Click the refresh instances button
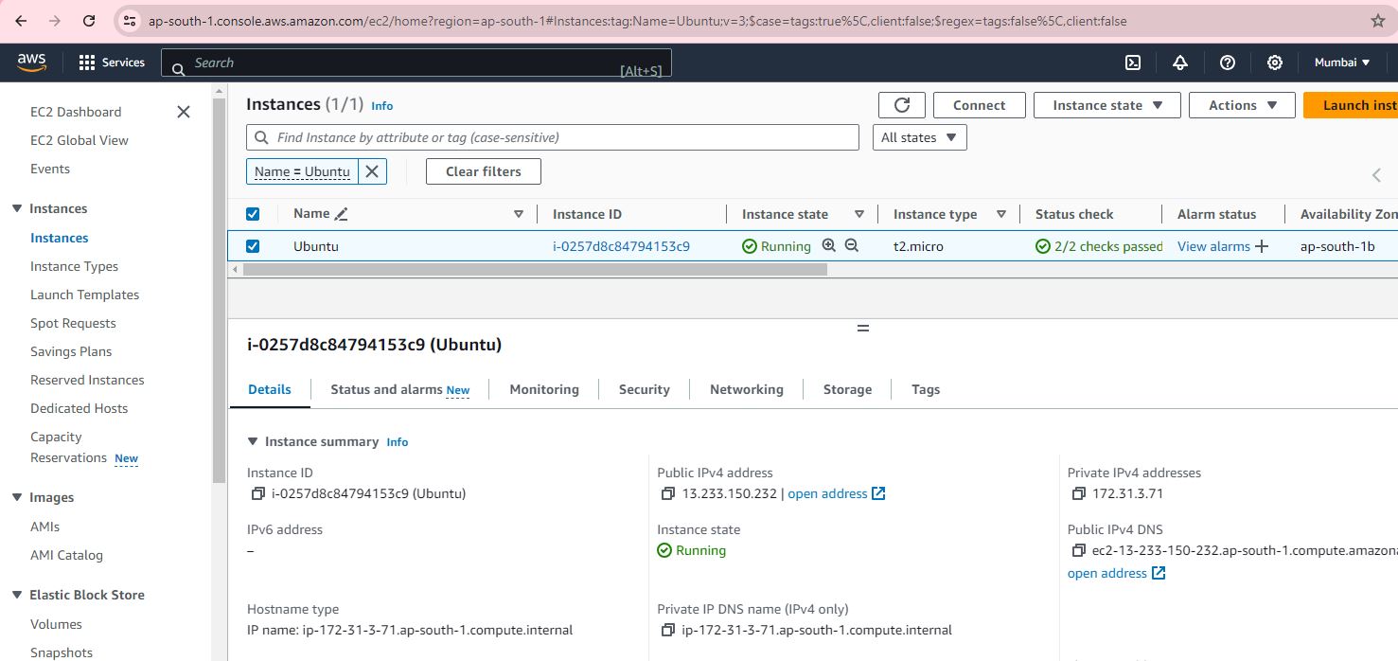The height and width of the screenshot is (661, 1398). pos(901,105)
